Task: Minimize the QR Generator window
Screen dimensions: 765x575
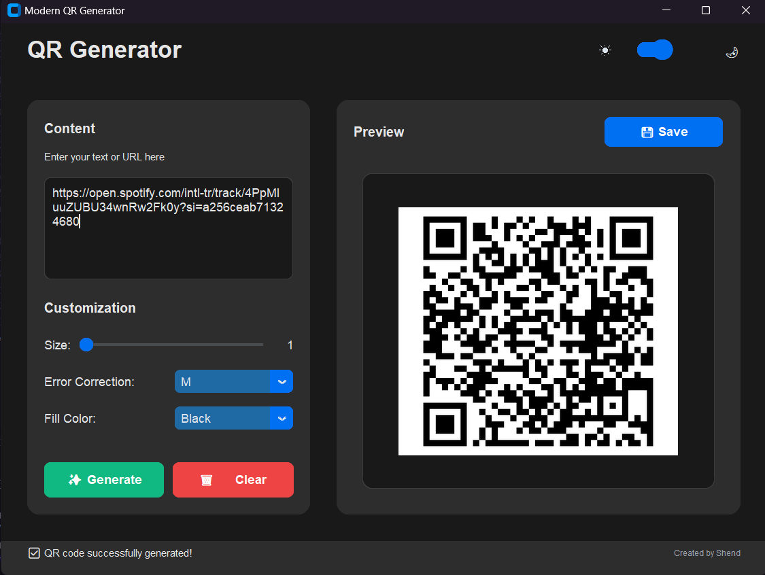Action: [666, 10]
